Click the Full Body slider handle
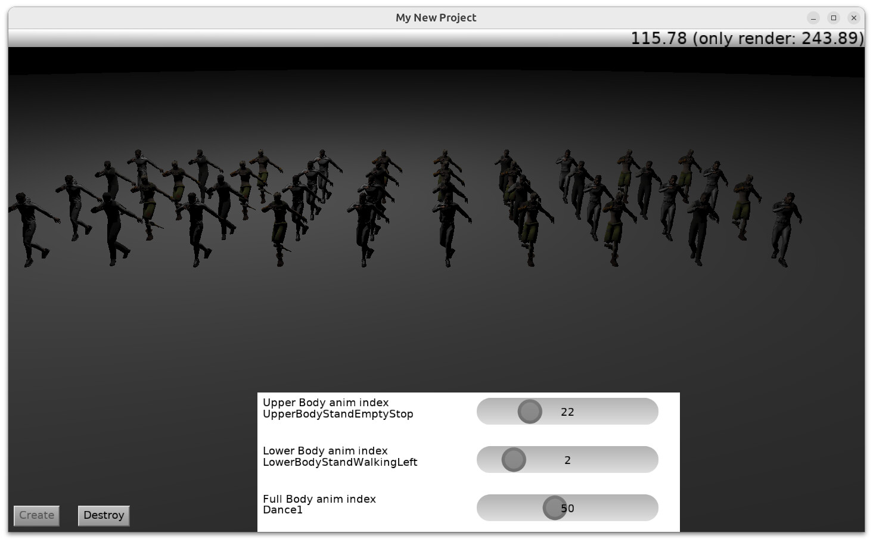873x542 pixels. tap(554, 508)
